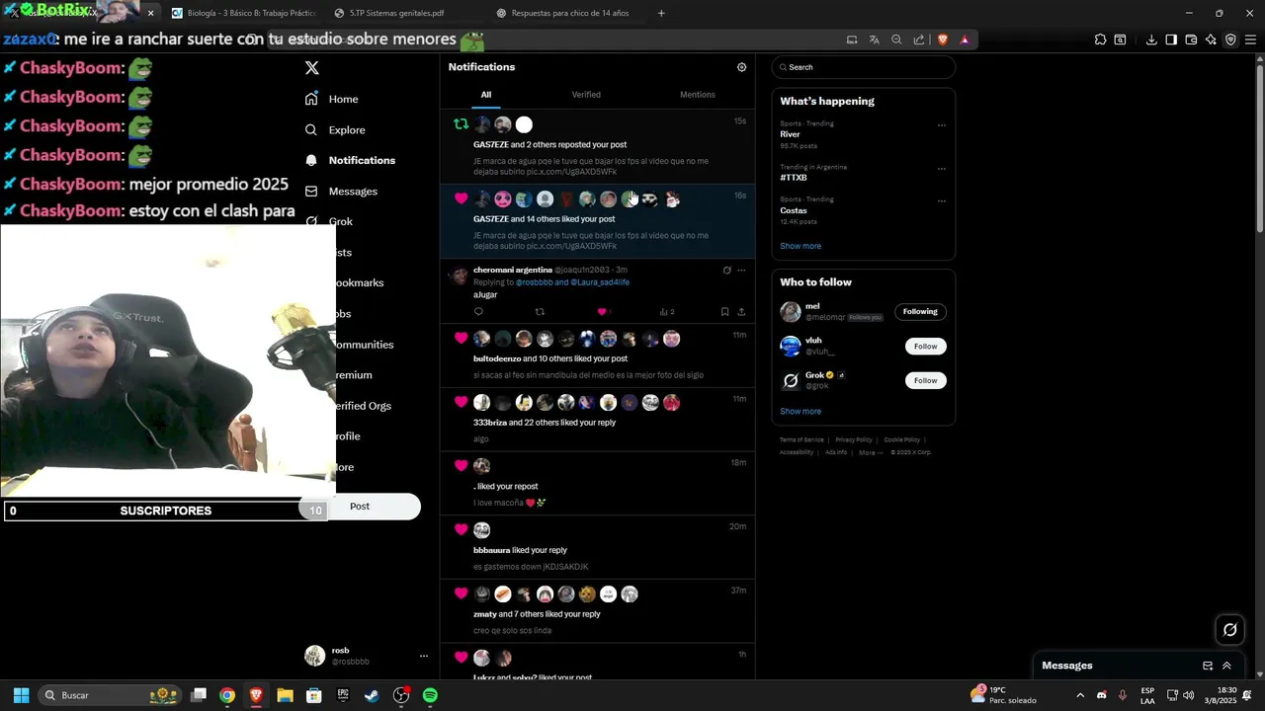Expand the Messages drawer
Screen dimensions: 1265x711
(1227, 666)
